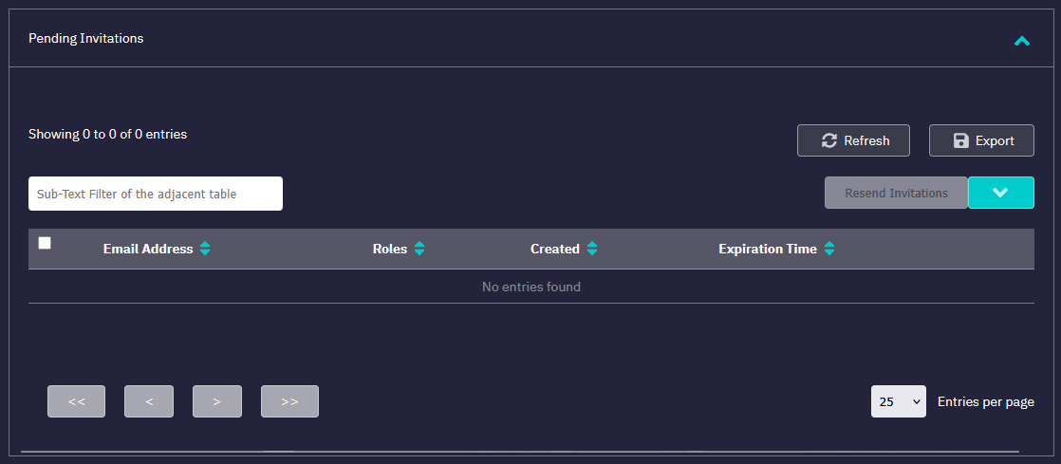
Task: Click the refresh arrows icon
Action: 828,140
